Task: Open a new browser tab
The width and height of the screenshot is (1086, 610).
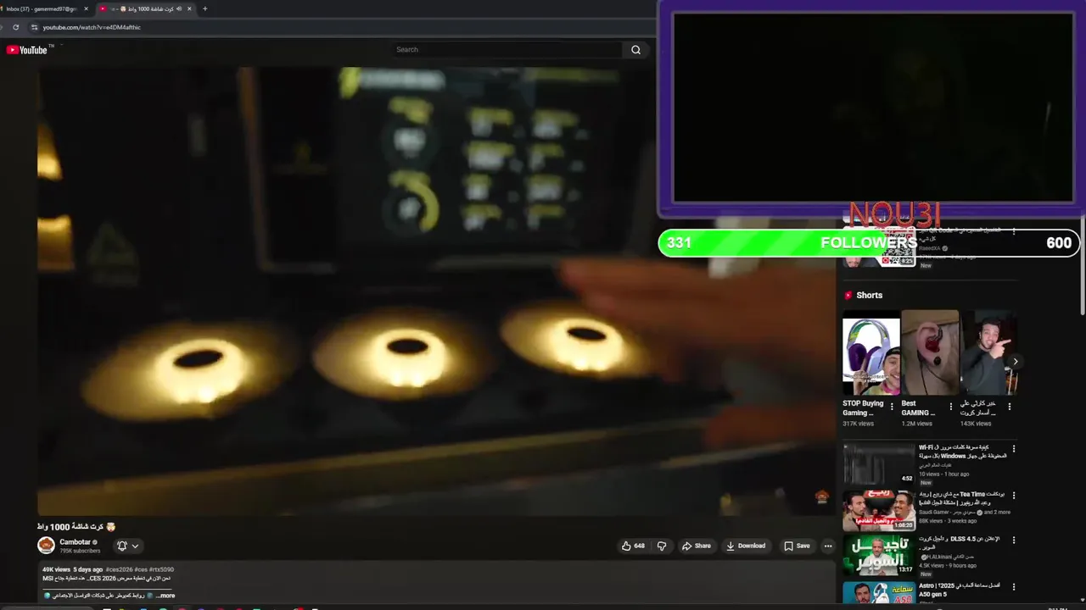Action: click(204, 8)
